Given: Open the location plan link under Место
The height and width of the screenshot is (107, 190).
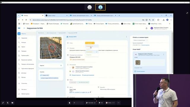Looking at the screenshot, I should 79,92.
